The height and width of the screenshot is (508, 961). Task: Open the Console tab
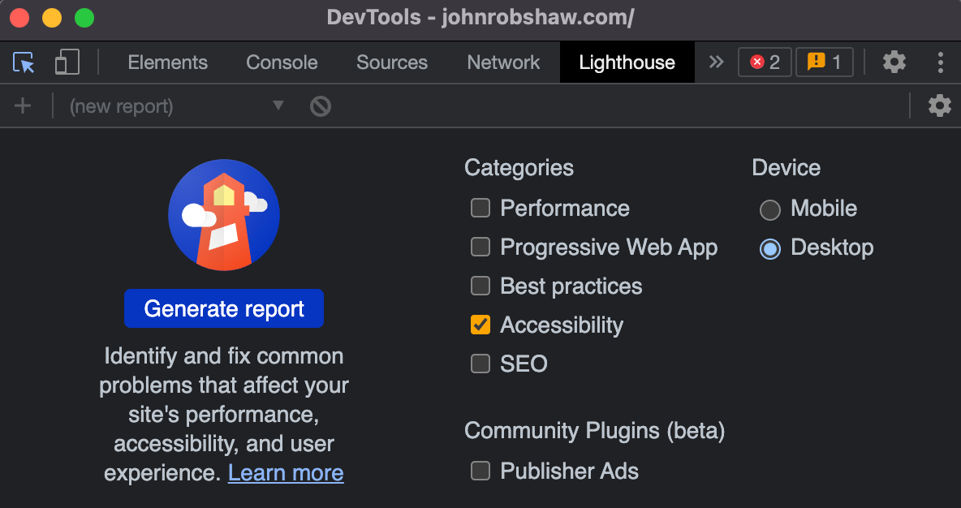(x=282, y=62)
